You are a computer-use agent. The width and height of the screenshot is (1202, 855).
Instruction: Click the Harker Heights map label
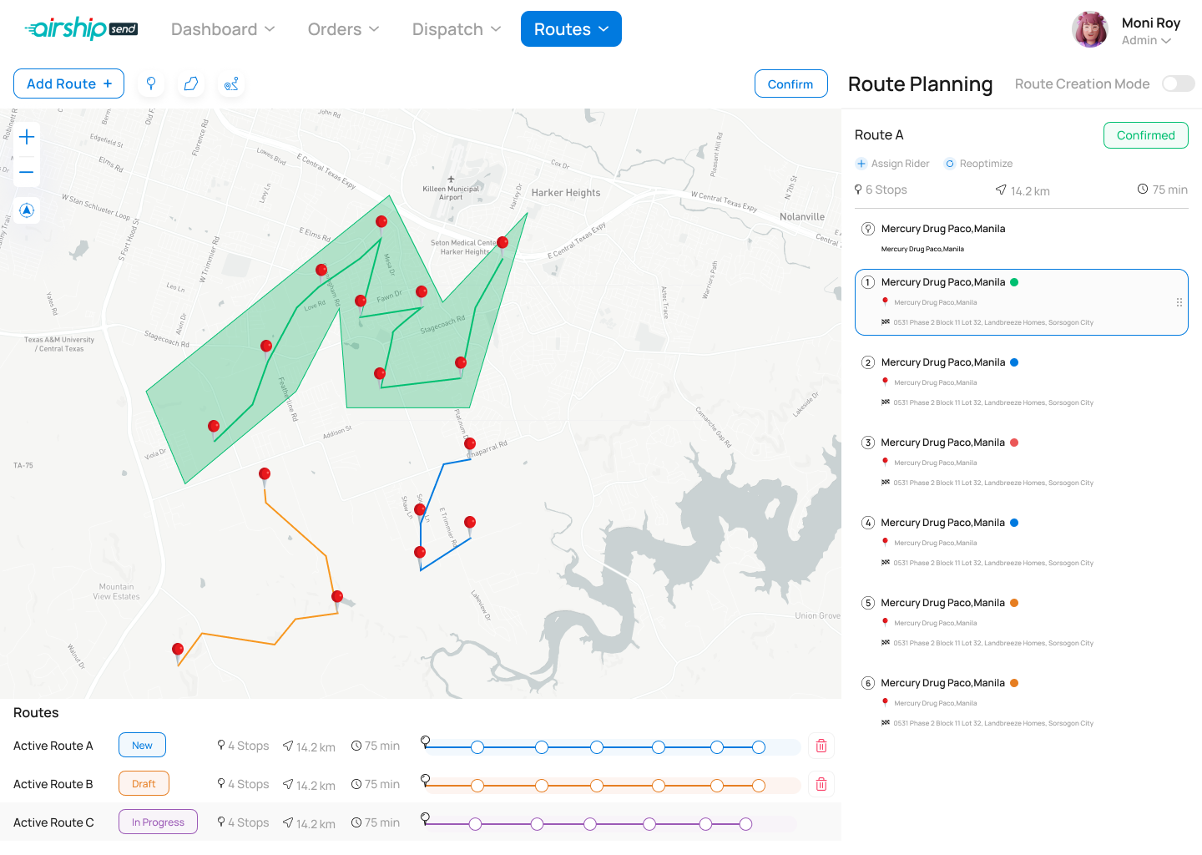pos(566,193)
